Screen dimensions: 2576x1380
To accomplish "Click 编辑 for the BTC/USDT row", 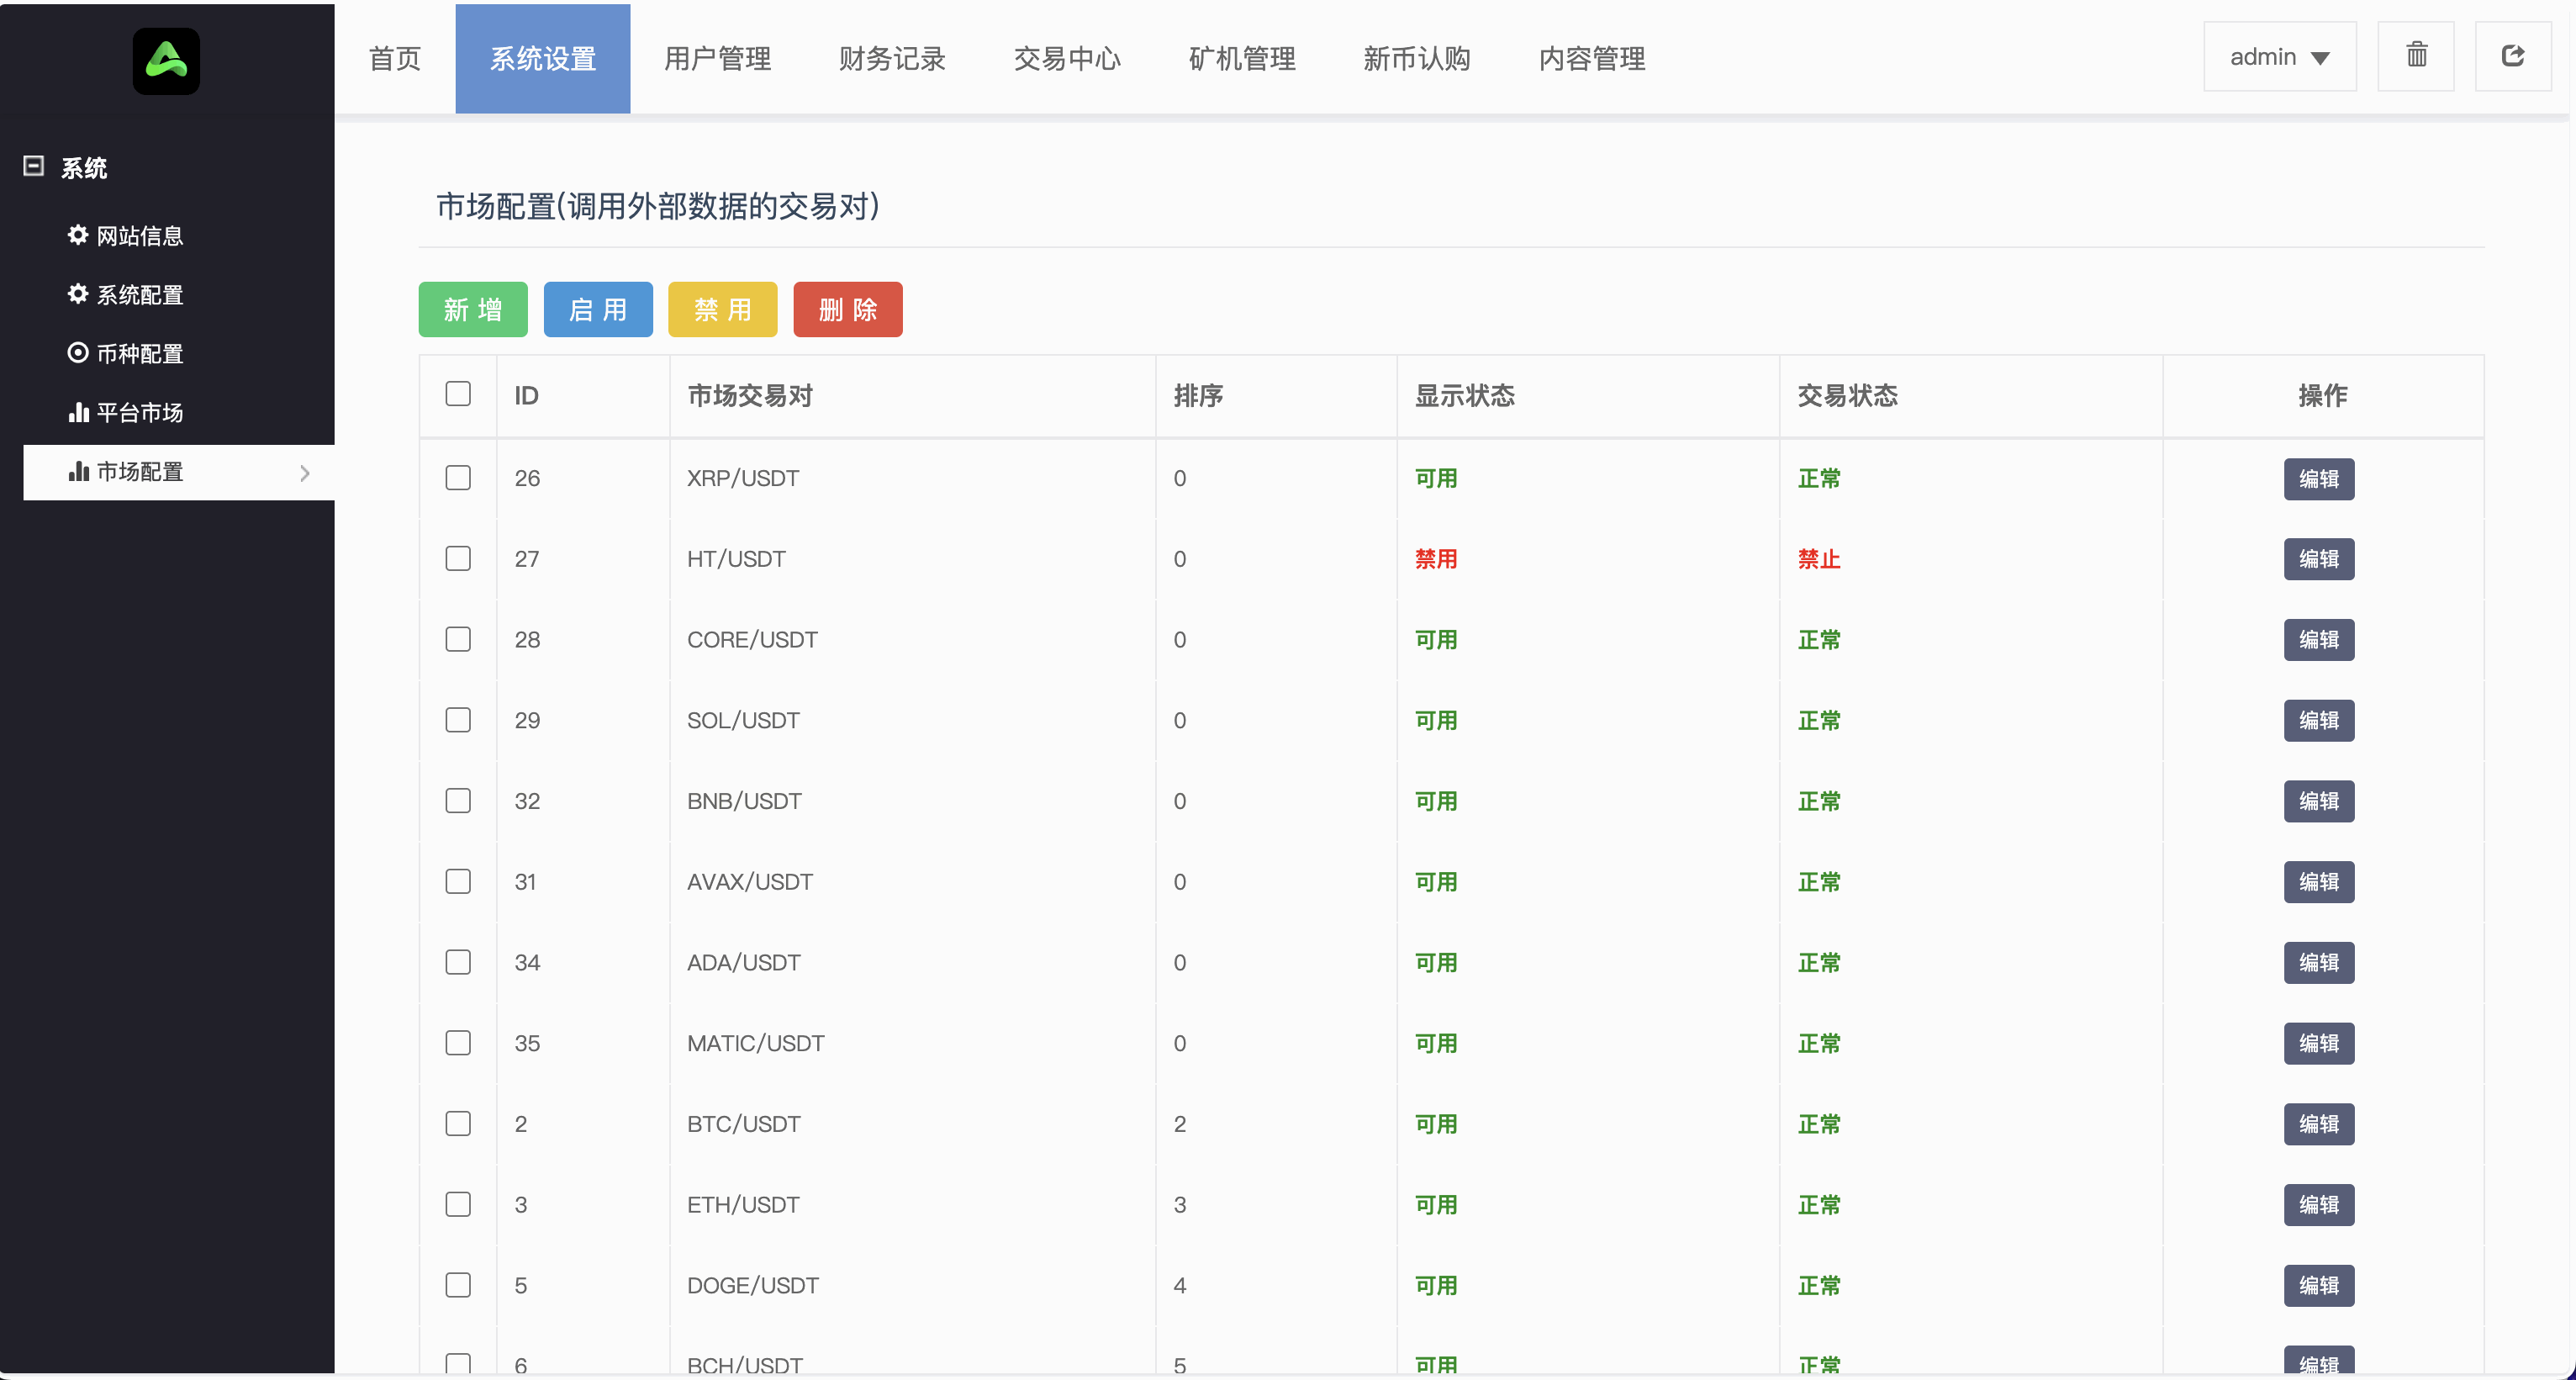I will [x=2319, y=1124].
